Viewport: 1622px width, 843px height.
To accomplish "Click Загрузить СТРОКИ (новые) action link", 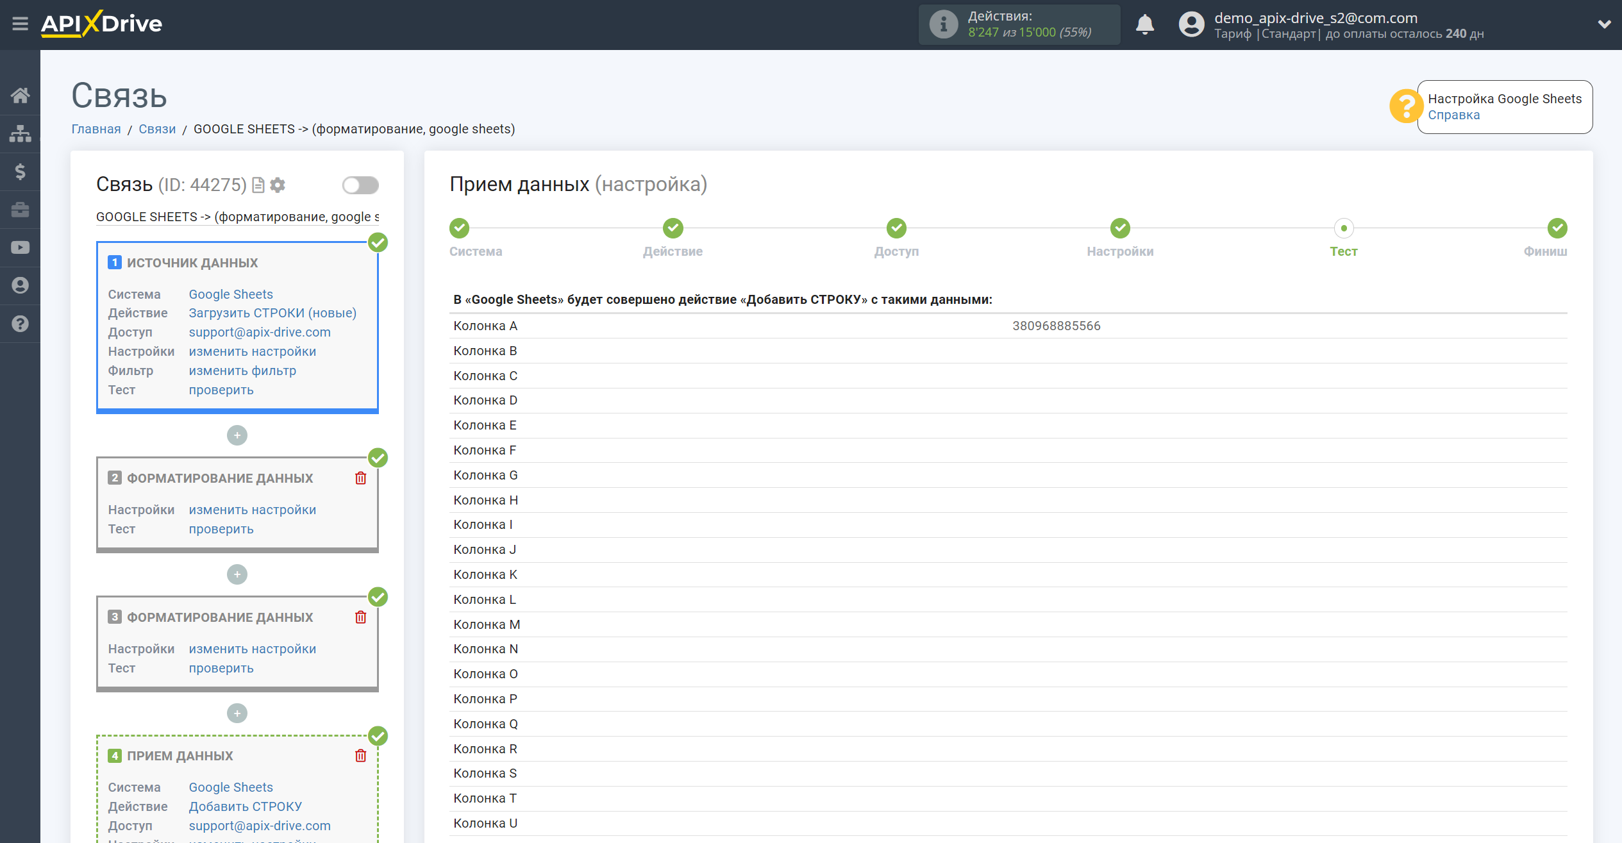I will [x=272, y=313].
